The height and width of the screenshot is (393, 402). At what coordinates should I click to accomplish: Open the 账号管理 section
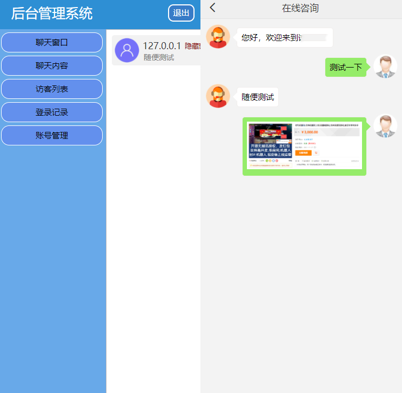pos(52,136)
